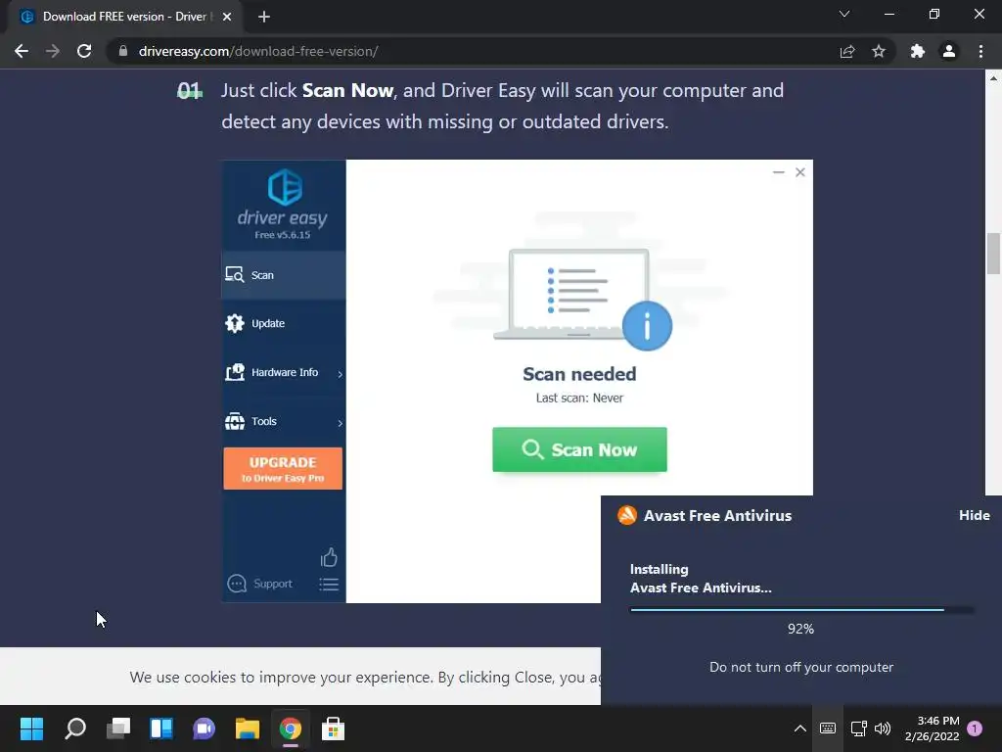Go back with the browser back arrow
1002x752 pixels.
(x=22, y=51)
